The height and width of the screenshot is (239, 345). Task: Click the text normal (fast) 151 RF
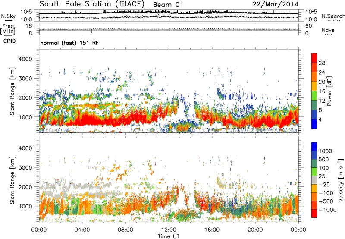(69, 43)
